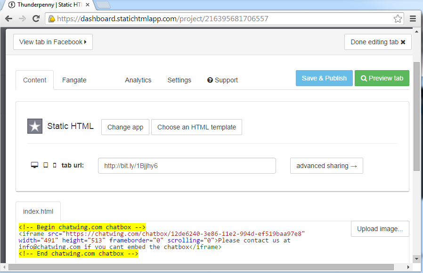
Task: Click the iframe src URL text
Action: tap(185, 233)
